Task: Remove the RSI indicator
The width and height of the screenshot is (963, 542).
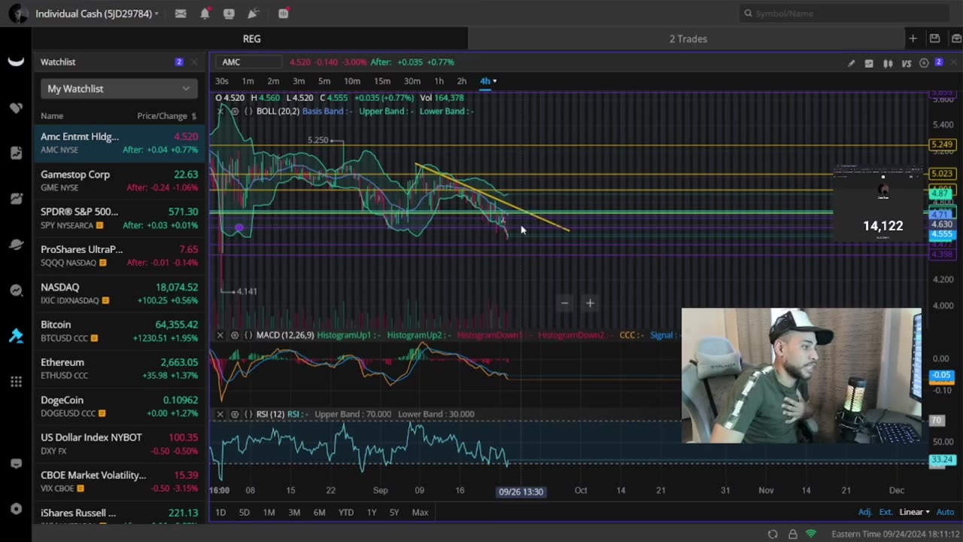Action: (220, 414)
